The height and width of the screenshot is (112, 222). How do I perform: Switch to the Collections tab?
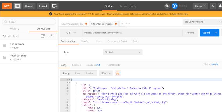point(43,29)
